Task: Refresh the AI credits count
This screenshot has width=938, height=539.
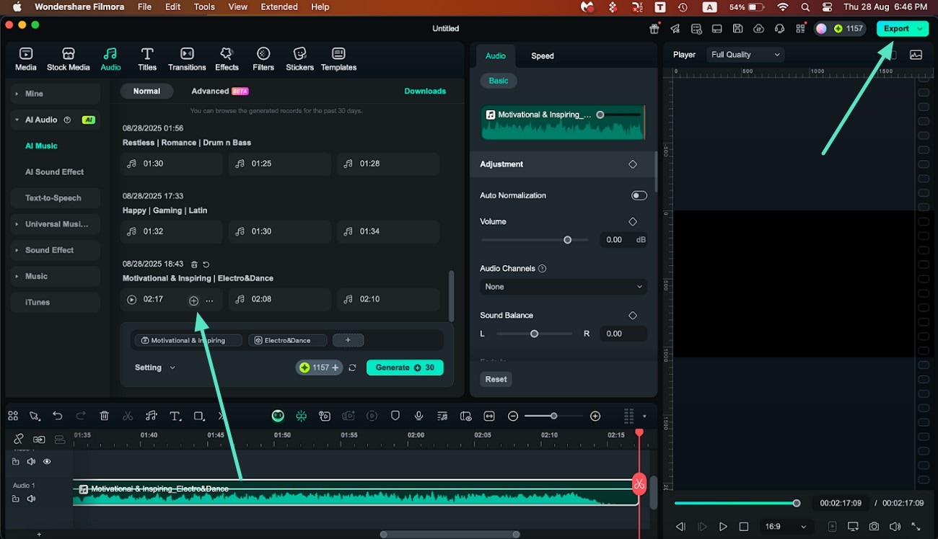Action: [352, 367]
